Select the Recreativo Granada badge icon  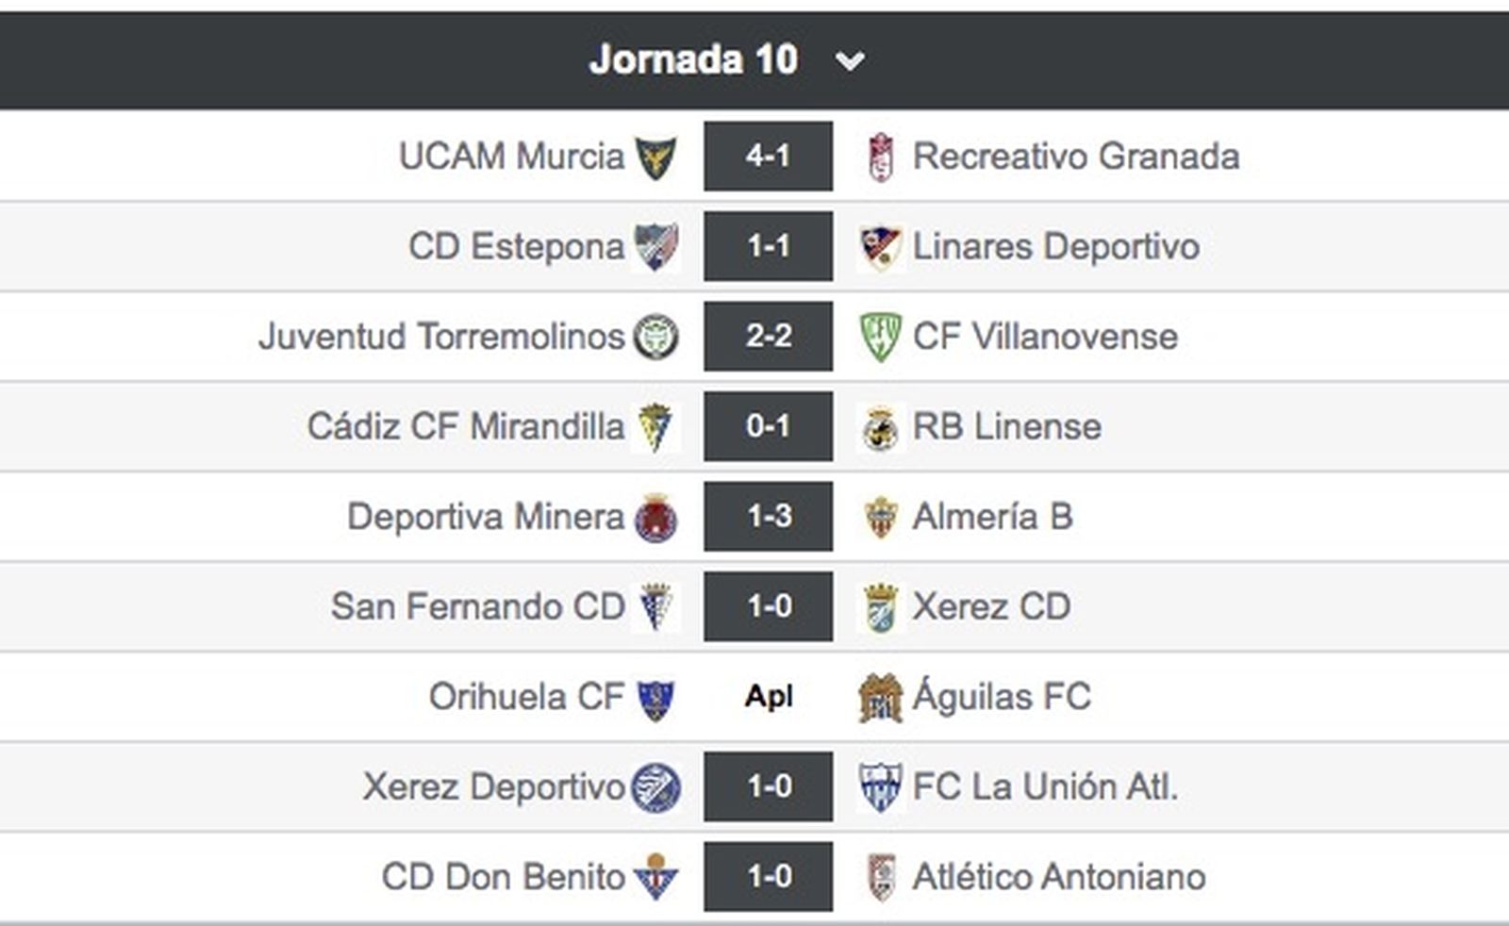877,156
